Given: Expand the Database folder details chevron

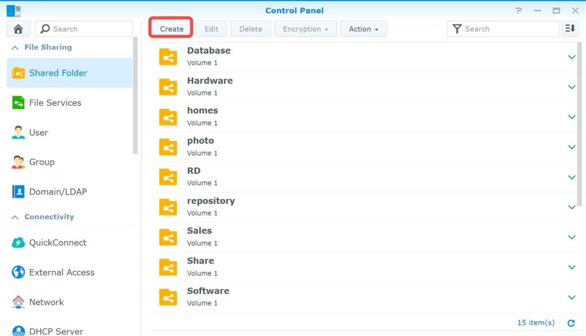Looking at the screenshot, I should pos(571,57).
